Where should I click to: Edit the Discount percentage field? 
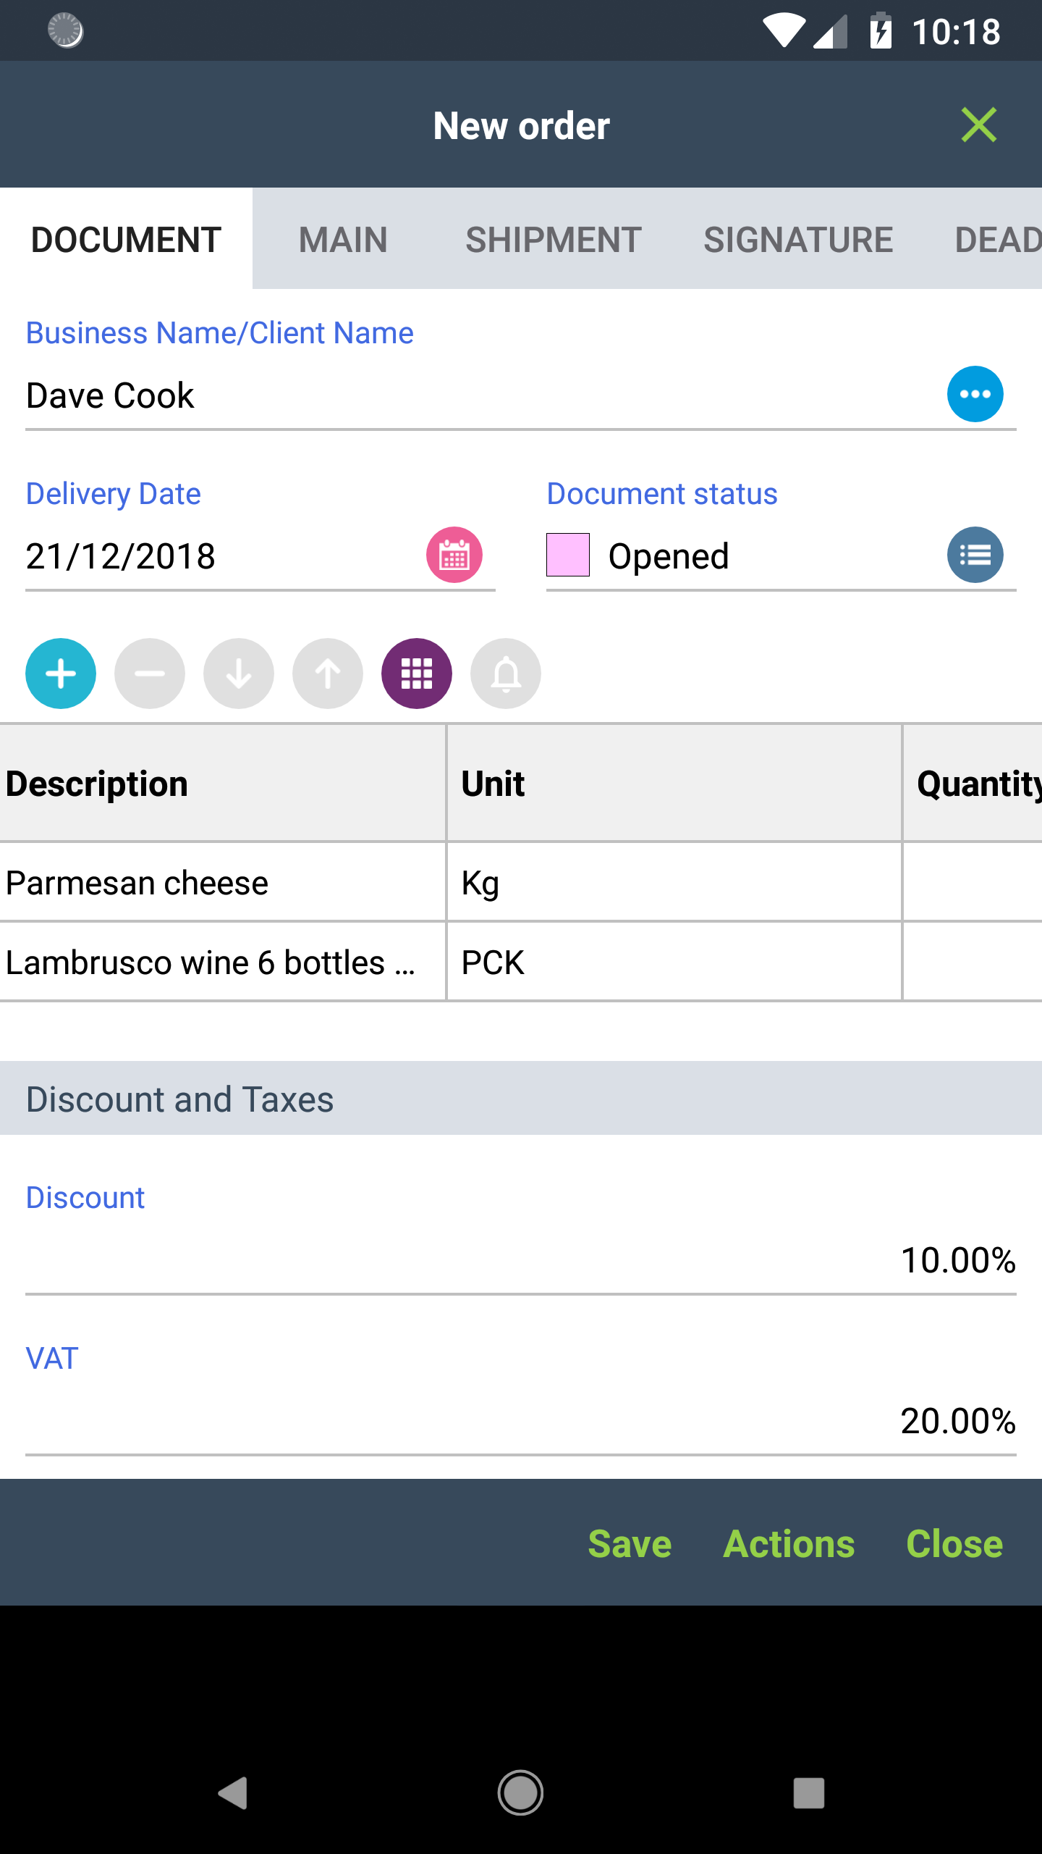click(x=521, y=1260)
